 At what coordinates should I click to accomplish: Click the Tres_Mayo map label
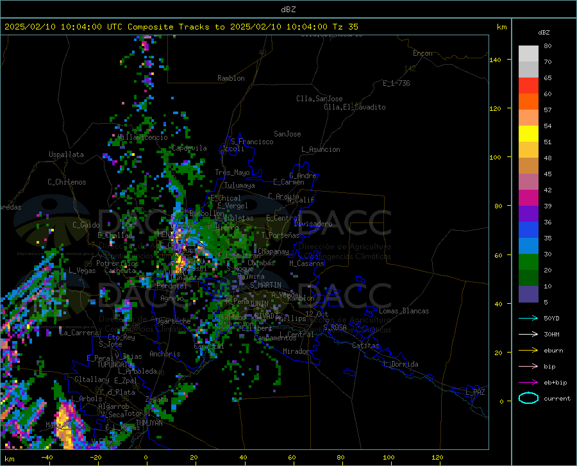(232, 172)
